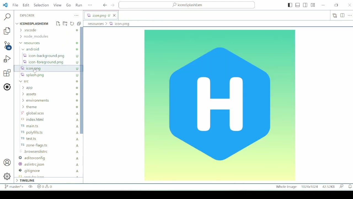Select the icon.png editor tab

tap(101, 15)
